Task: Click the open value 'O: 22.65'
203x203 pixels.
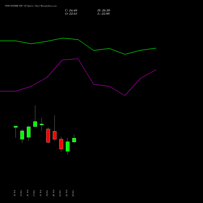Action: pos(71,14)
